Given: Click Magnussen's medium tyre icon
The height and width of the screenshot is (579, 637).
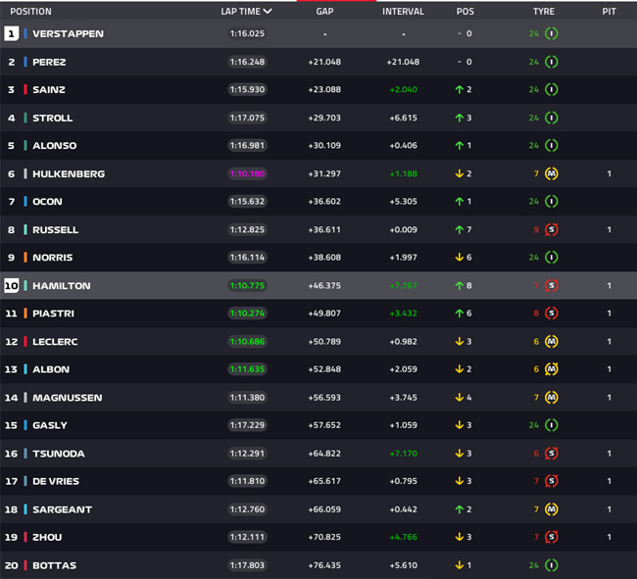Looking at the screenshot, I should [x=552, y=398].
